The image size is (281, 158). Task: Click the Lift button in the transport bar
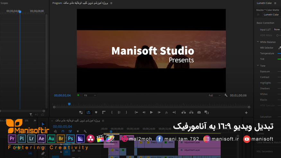[183, 112]
